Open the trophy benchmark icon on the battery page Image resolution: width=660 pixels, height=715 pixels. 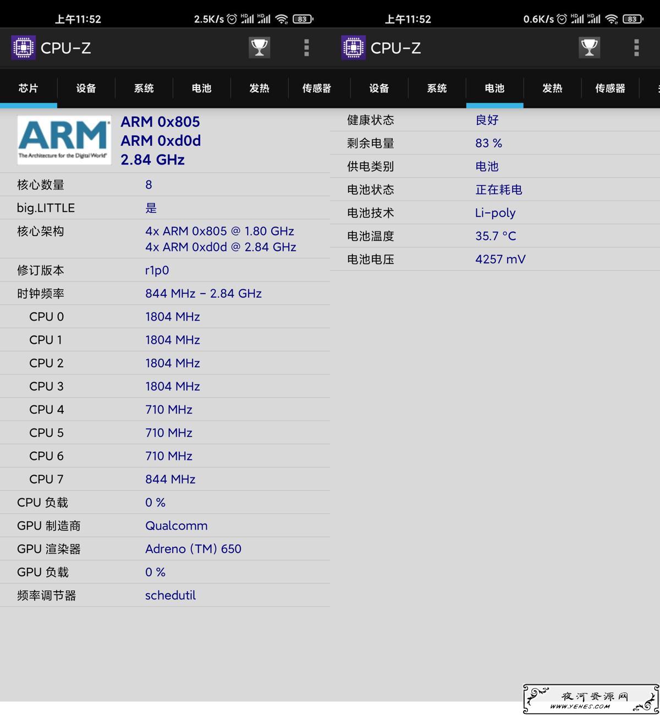click(589, 48)
